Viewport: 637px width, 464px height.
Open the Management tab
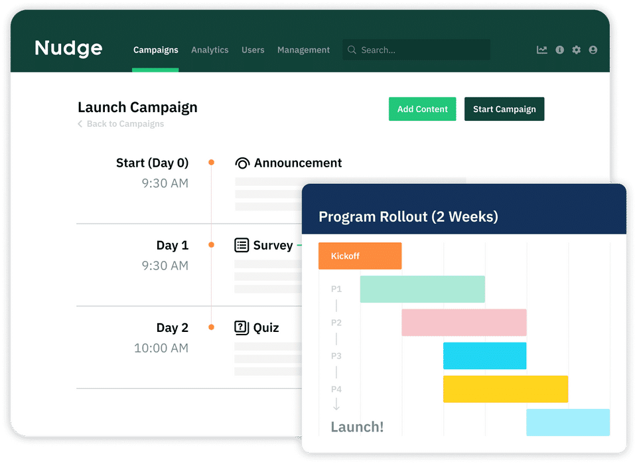(x=303, y=50)
